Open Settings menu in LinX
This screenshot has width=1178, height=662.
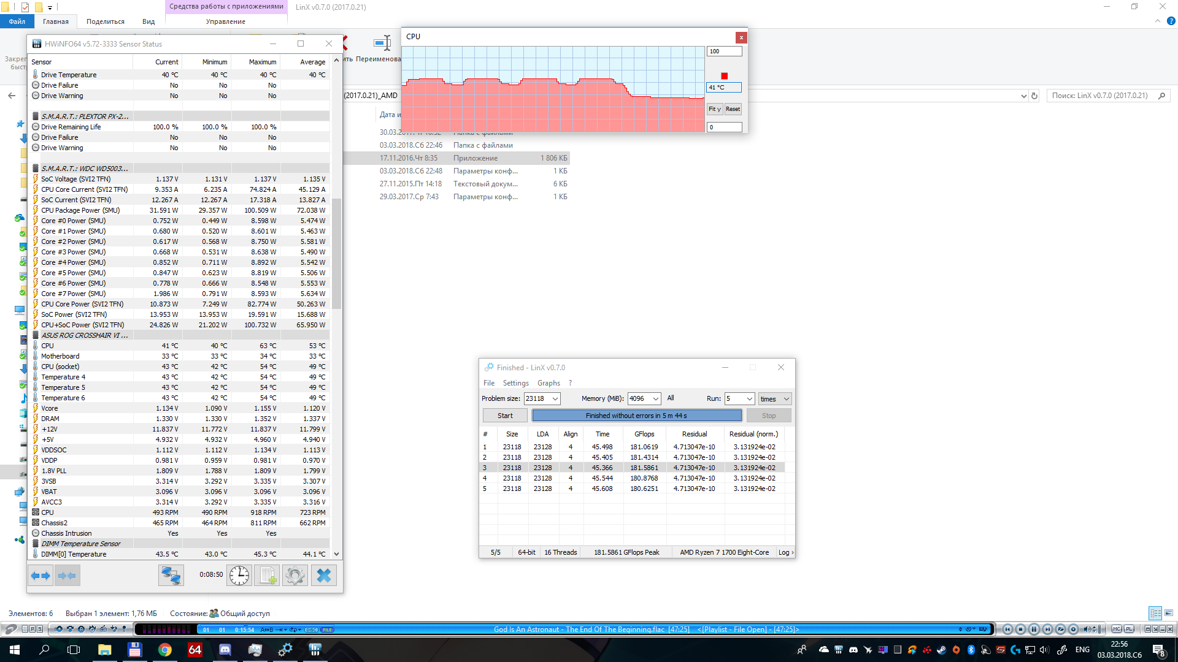coord(515,383)
